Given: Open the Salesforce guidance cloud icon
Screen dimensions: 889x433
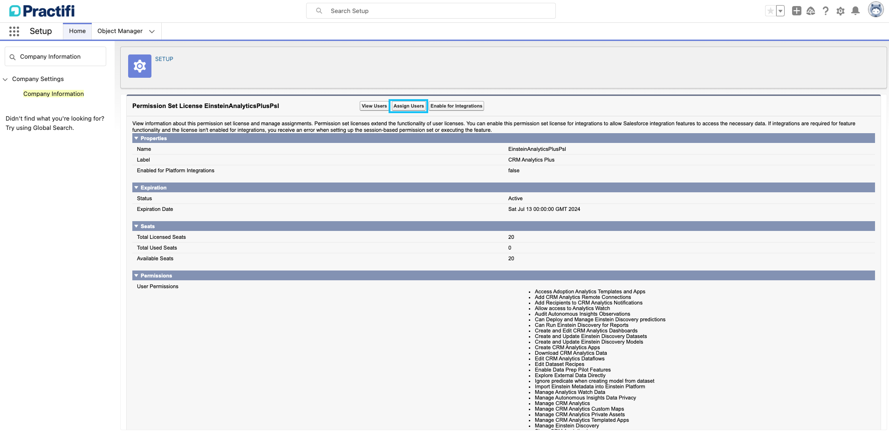Looking at the screenshot, I should [x=811, y=11].
